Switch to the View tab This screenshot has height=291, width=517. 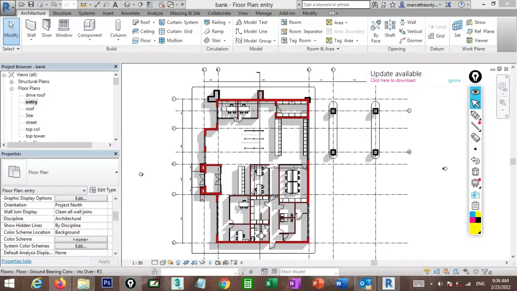pyautogui.click(x=243, y=13)
